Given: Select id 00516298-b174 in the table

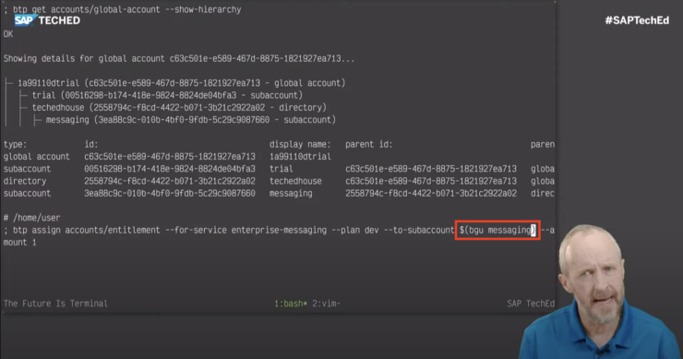Looking at the screenshot, I should (170, 169).
